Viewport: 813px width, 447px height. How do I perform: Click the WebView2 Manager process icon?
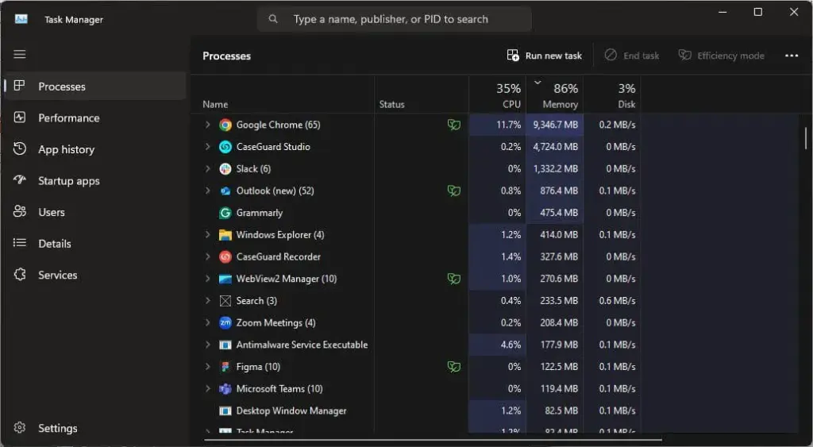tap(225, 279)
